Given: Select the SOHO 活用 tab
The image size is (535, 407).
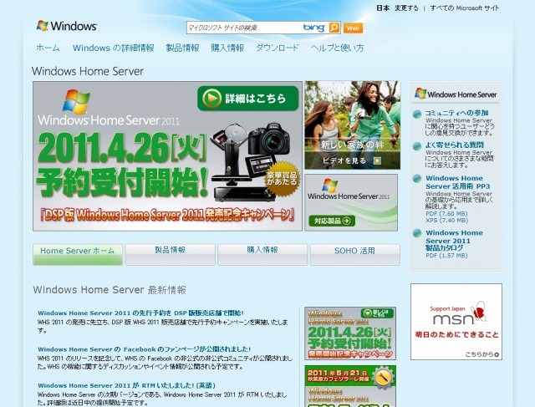Looking at the screenshot, I should click(354, 255).
